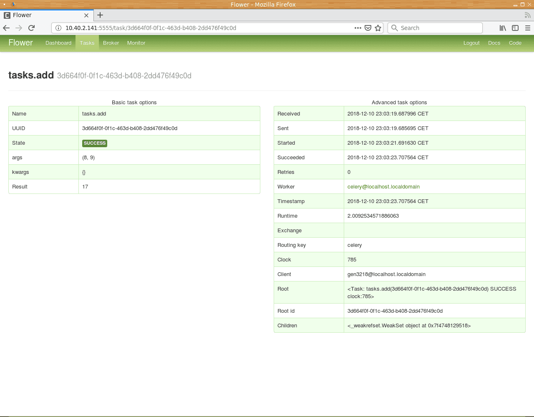Image resolution: width=534 pixels, height=417 pixels.
Task: Click the Sent timestamp value
Action: pyautogui.click(x=388, y=128)
